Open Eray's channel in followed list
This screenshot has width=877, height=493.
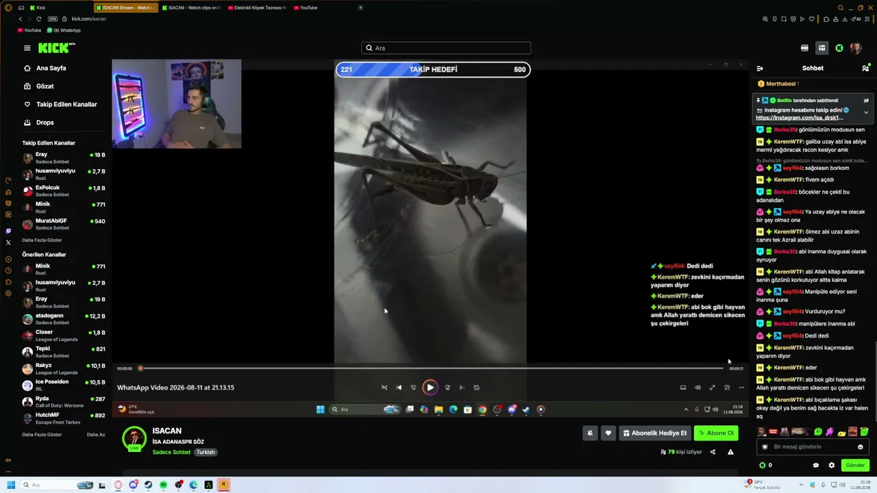pos(64,158)
